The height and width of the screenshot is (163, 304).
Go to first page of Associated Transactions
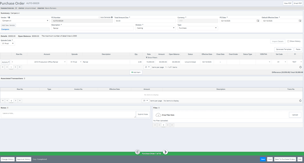click(3, 100)
